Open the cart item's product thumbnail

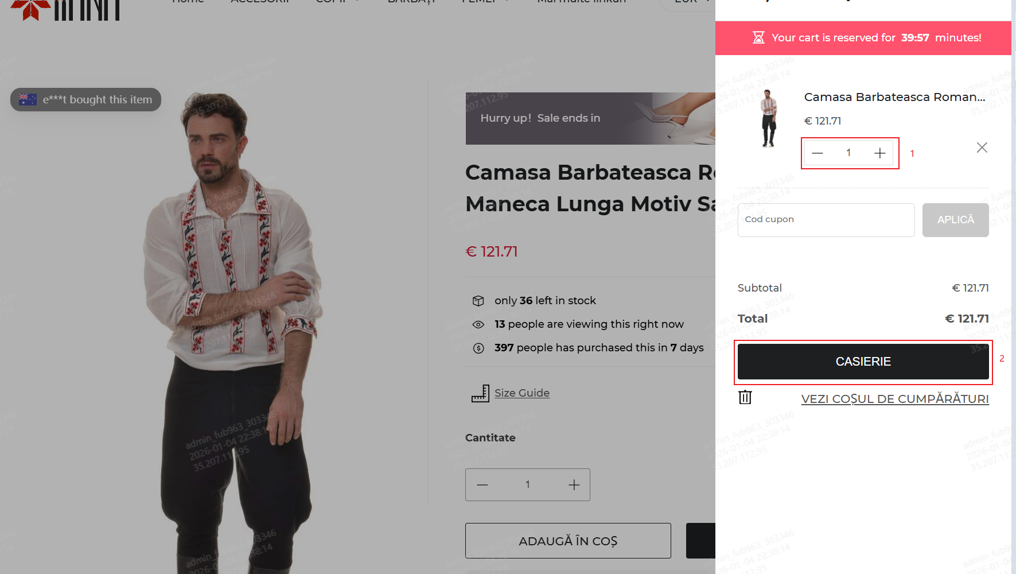[x=768, y=118]
